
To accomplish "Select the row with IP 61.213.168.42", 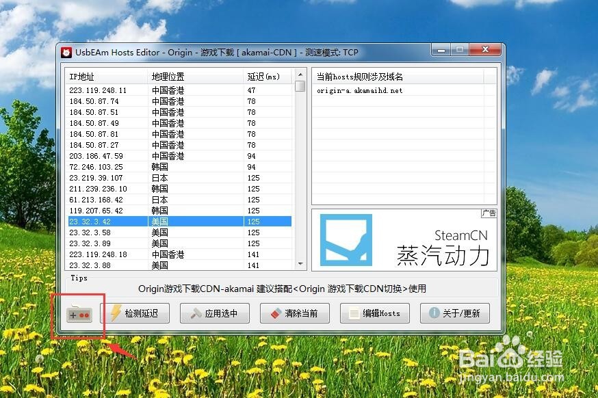I will 180,200.
